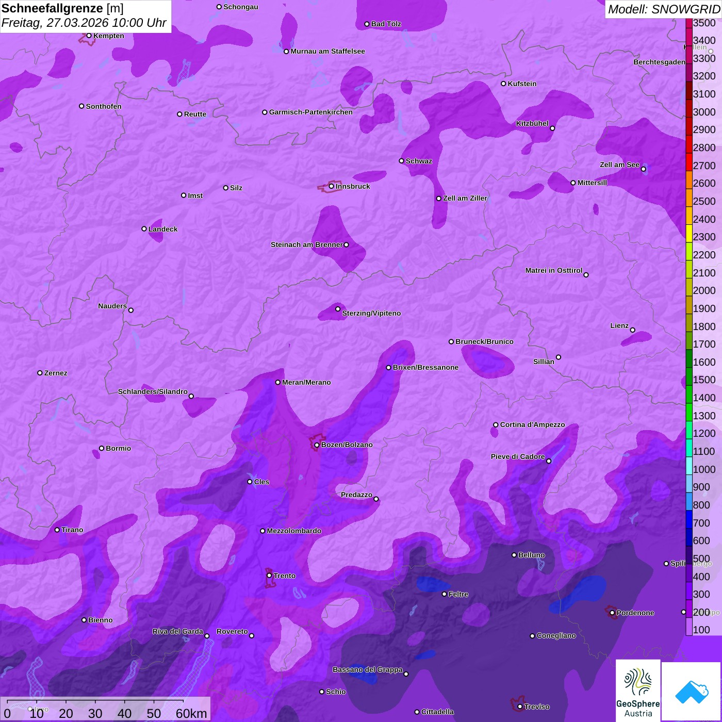This screenshot has width=722, height=722.
Task: Click the Murnau am Staffelsee label
Action: pyautogui.click(x=327, y=51)
